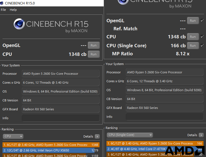Click the Cinebench app icon in title bar
The width and height of the screenshot is (206, 157).
[1, 3]
